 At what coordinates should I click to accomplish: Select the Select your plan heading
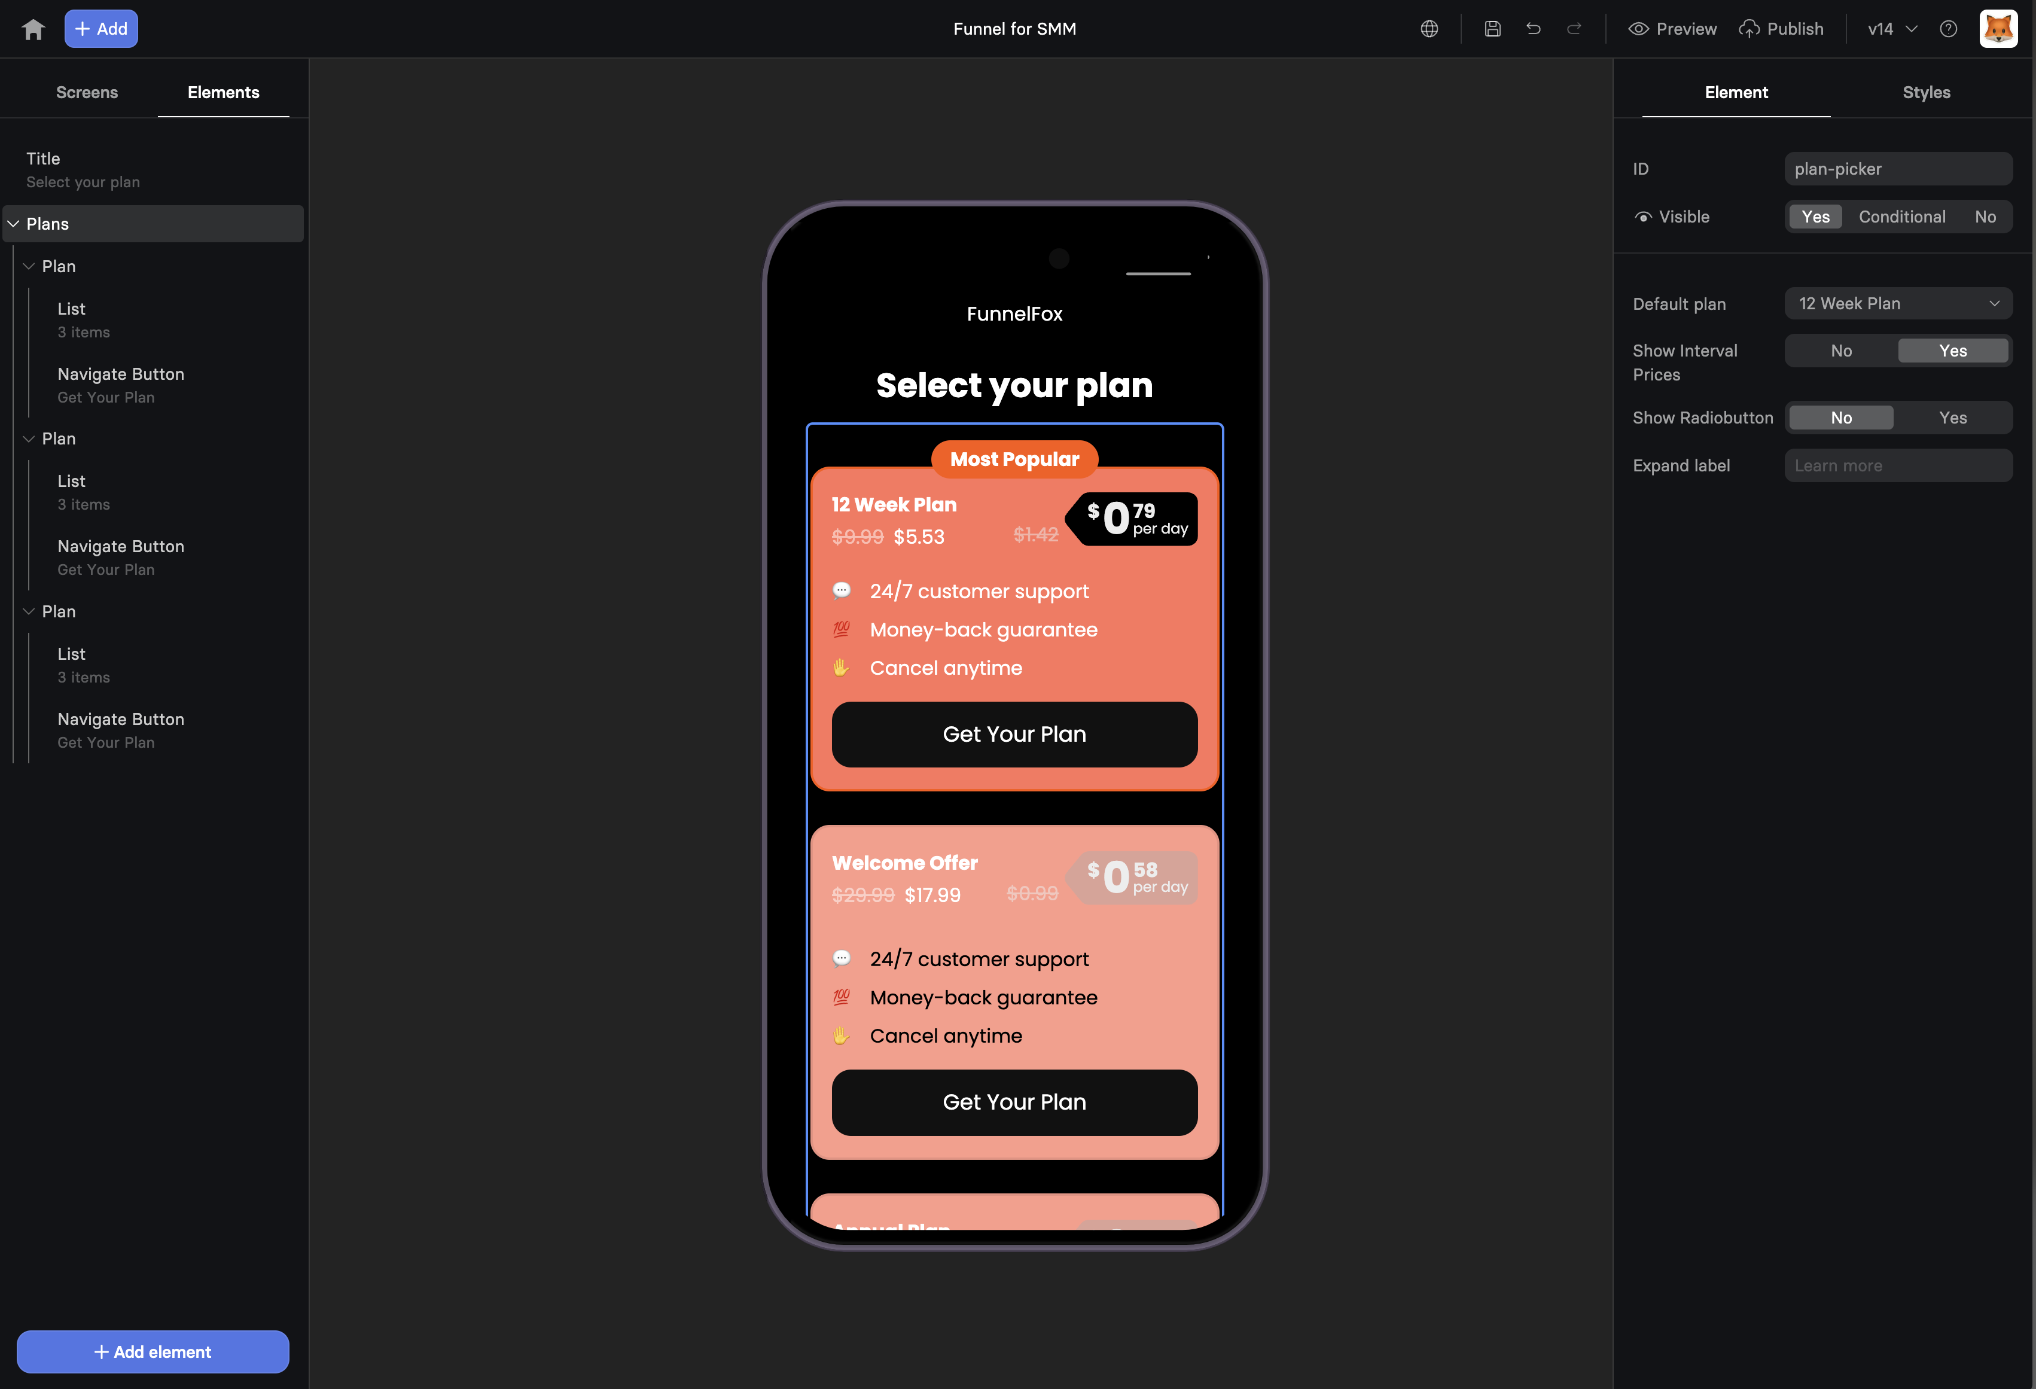(x=1014, y=386)
